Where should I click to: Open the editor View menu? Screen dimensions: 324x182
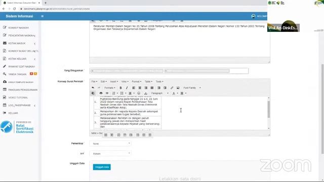coord(125,81)
